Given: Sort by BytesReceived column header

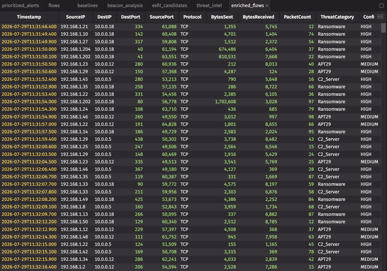Looking at the screenshot, I should pos(258,17).
